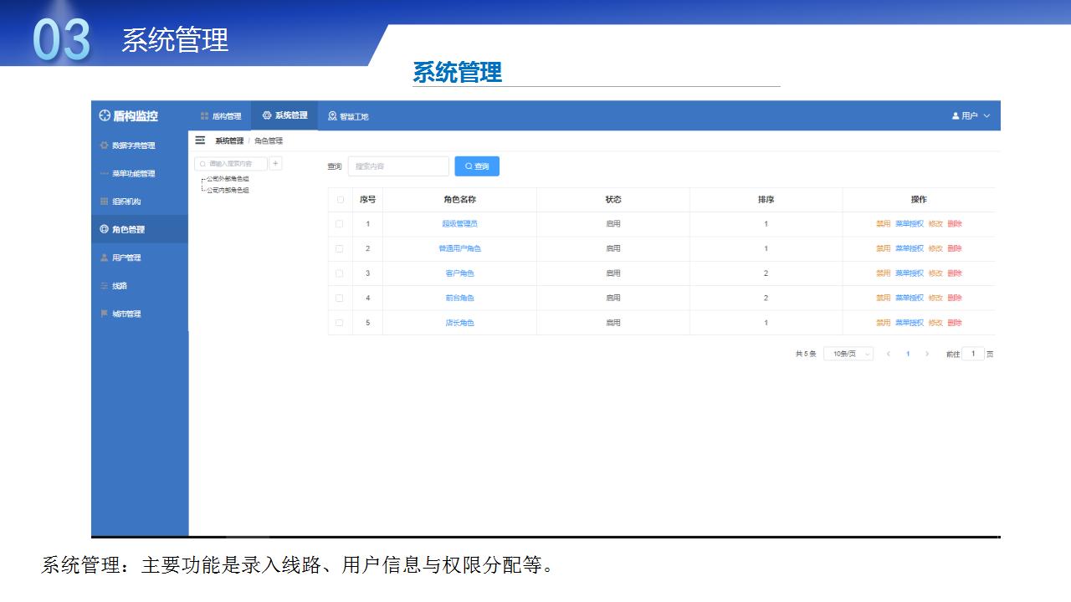The height and width of the screenshot is (602, 1071).
Task: Click the 搜索内容 query input field
Action: click(398, 166)
